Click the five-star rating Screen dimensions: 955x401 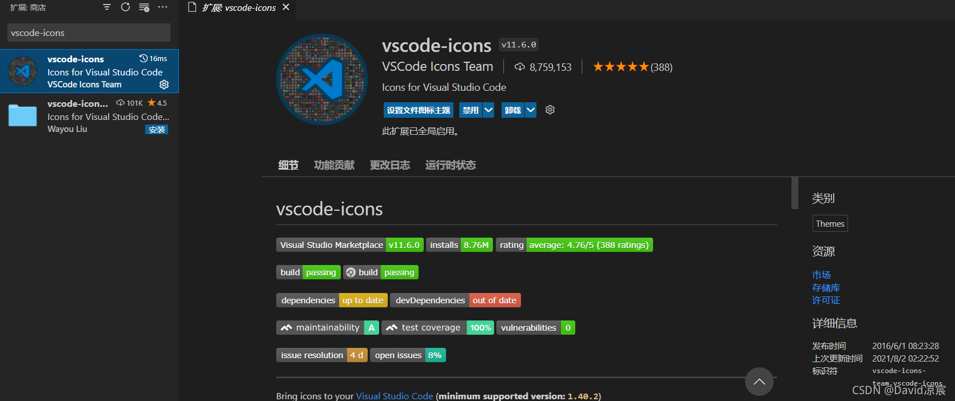[x=620, y=67]
